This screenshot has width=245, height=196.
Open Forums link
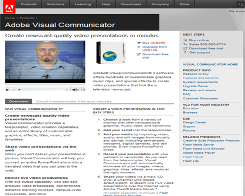pos(189,130)
